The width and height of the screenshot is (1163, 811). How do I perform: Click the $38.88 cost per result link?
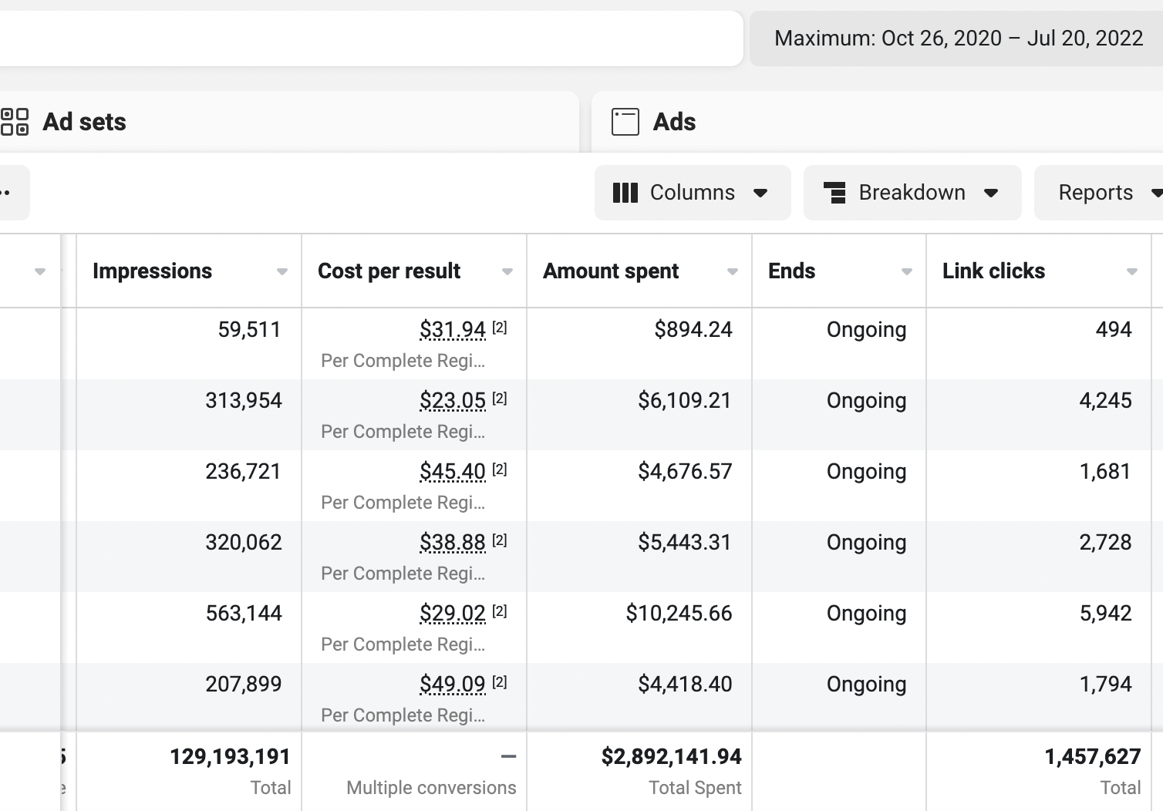(x=453, y=543)
